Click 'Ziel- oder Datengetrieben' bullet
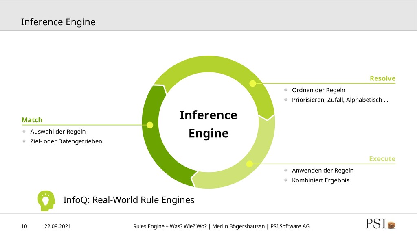Viewport: 417px width, 234px height. 66,141
